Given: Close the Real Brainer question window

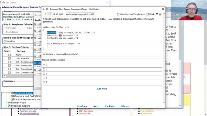Looking at the screenshot, I should pyautogui.click(x=163, y=9).
